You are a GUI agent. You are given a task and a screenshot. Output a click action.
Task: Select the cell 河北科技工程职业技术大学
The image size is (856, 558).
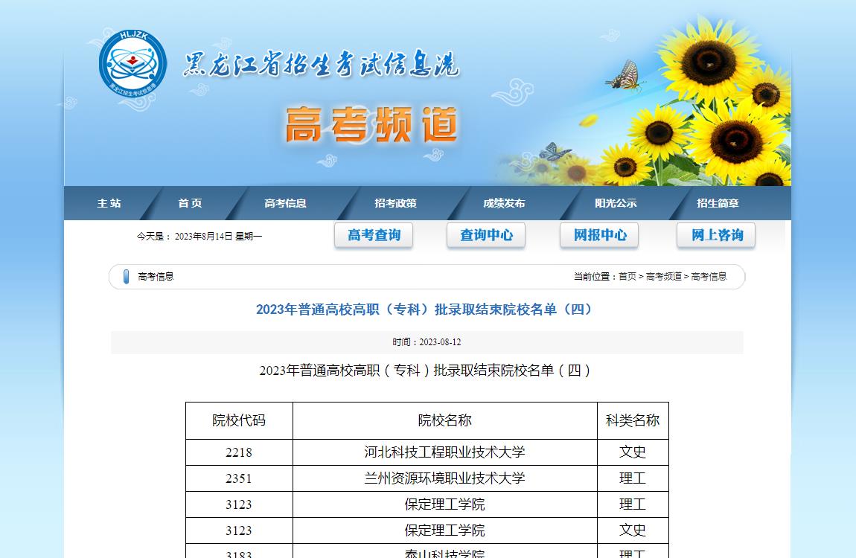pos(445,452)
